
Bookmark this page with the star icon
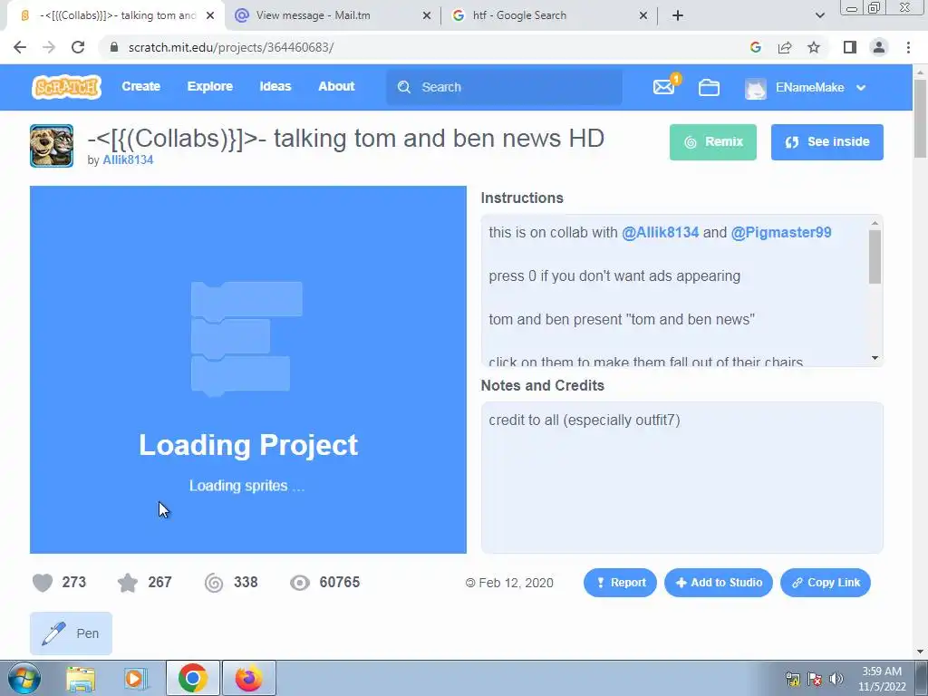pyautogui.click(x=814, y=47)
